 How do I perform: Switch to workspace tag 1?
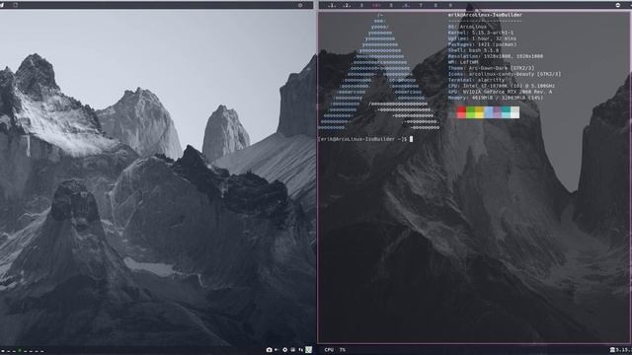(x=332, y=6)
